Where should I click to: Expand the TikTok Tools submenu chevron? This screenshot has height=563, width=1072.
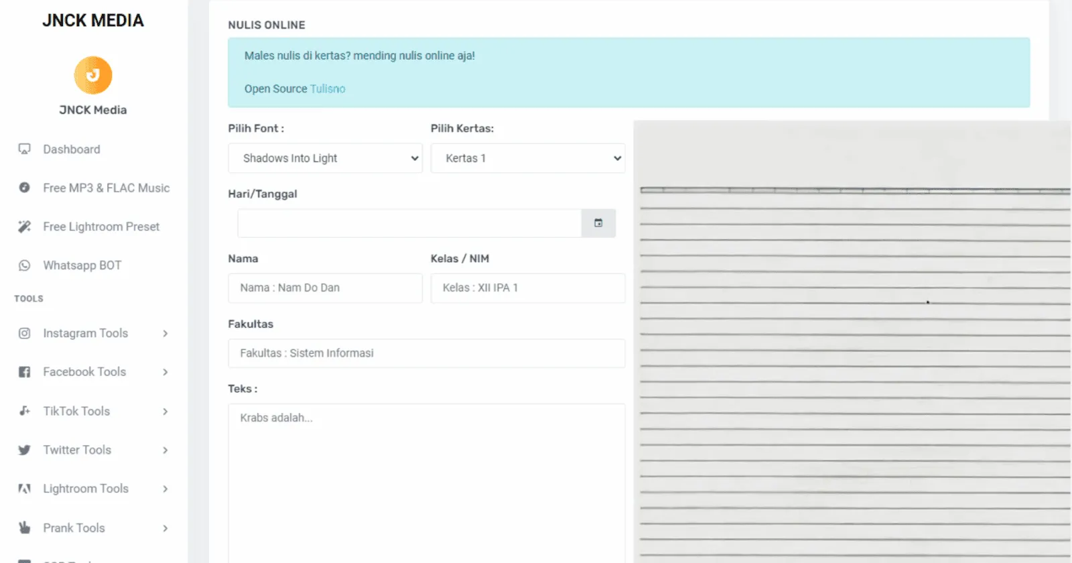pyautogui.click(x=165, y=412)
